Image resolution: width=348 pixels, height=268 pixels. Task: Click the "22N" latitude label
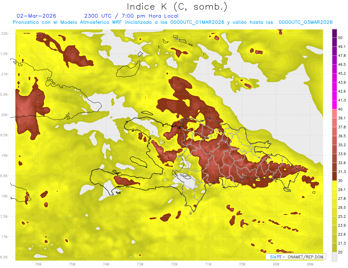coord(4,33)
